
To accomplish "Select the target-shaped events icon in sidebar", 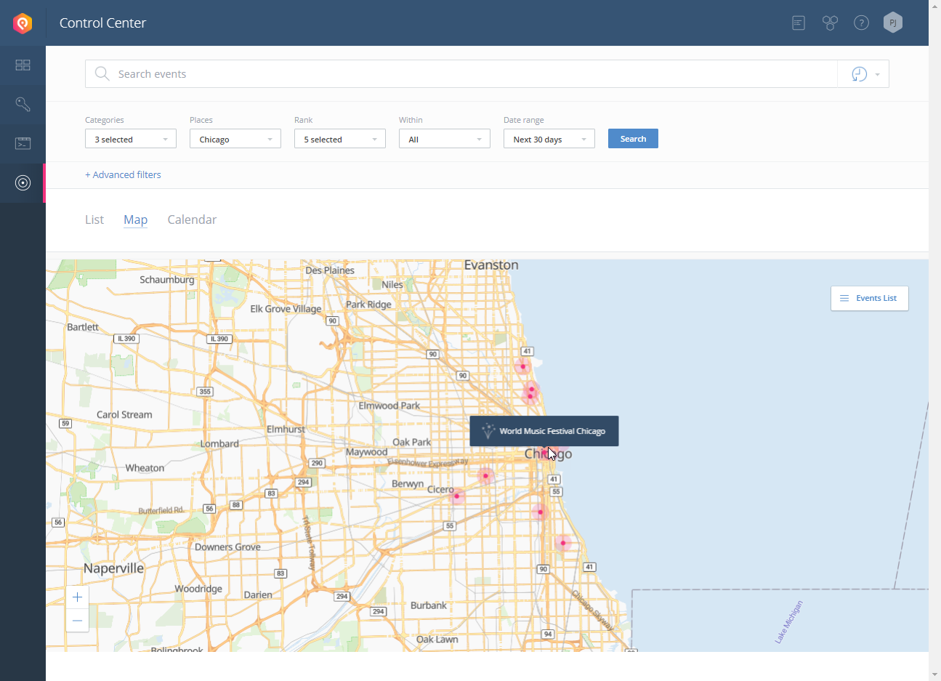I will click(x=23, y=182).
